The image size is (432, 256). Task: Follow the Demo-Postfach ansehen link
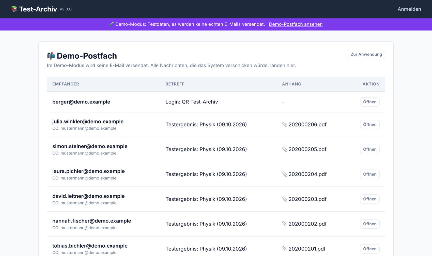296,24
